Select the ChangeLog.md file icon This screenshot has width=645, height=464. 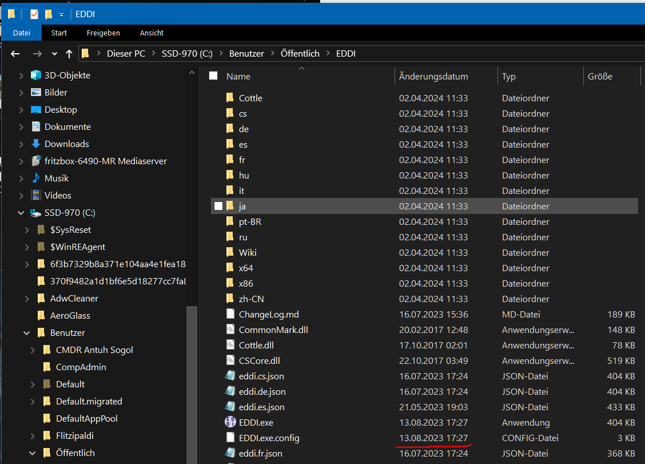(x=230, y=314)
